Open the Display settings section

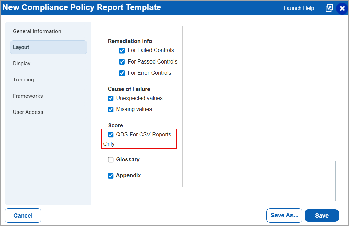click(x=22, y=63)
